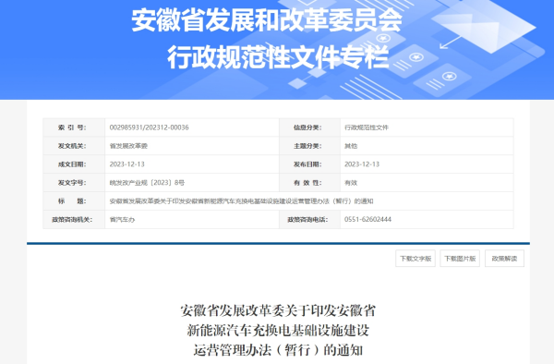Click the 发文字号 label cell

(x=74, y=183)
